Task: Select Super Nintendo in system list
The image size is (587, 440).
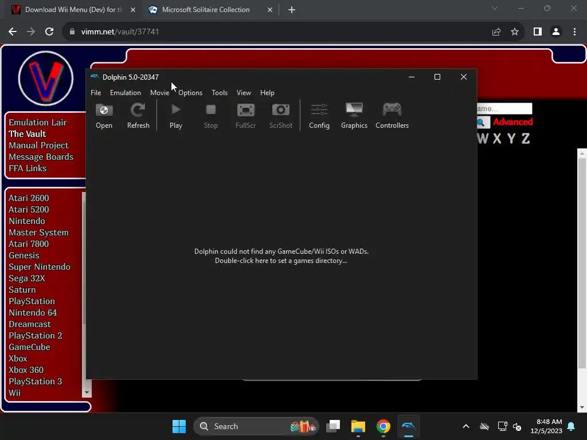Action: tap(40, 267)
